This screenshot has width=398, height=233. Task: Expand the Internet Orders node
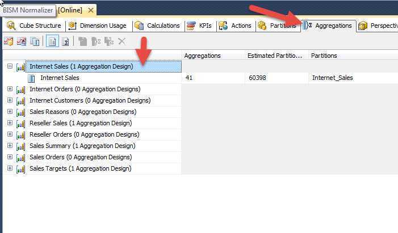[x=10, y=89]
